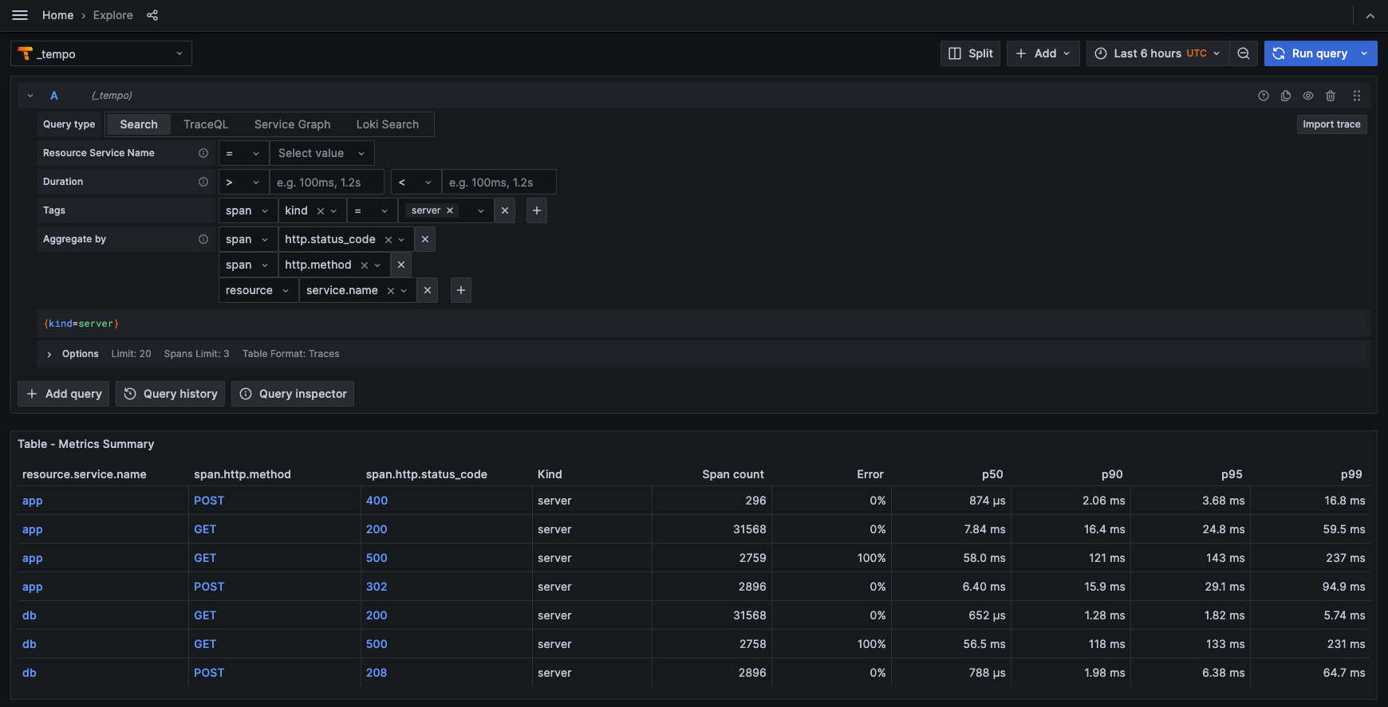Click the query help icon in row A
The image size is (1388, 707).
click(x=1264, y=96)
